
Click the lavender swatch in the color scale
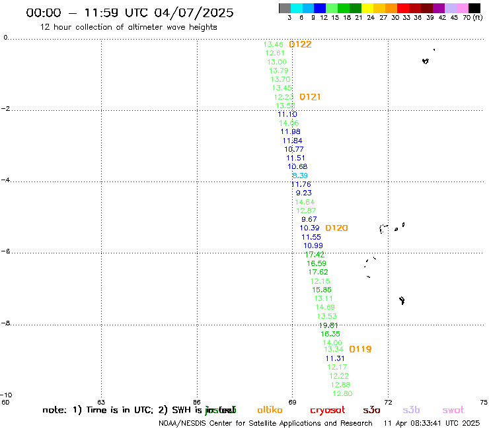(x=450, y=8)
